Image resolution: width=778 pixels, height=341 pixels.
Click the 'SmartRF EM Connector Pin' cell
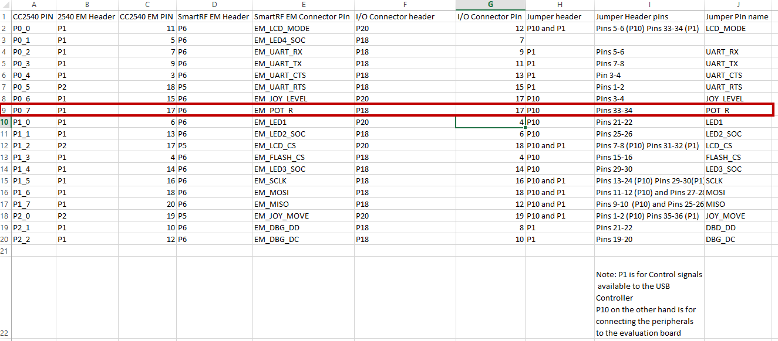coord(304,16)
